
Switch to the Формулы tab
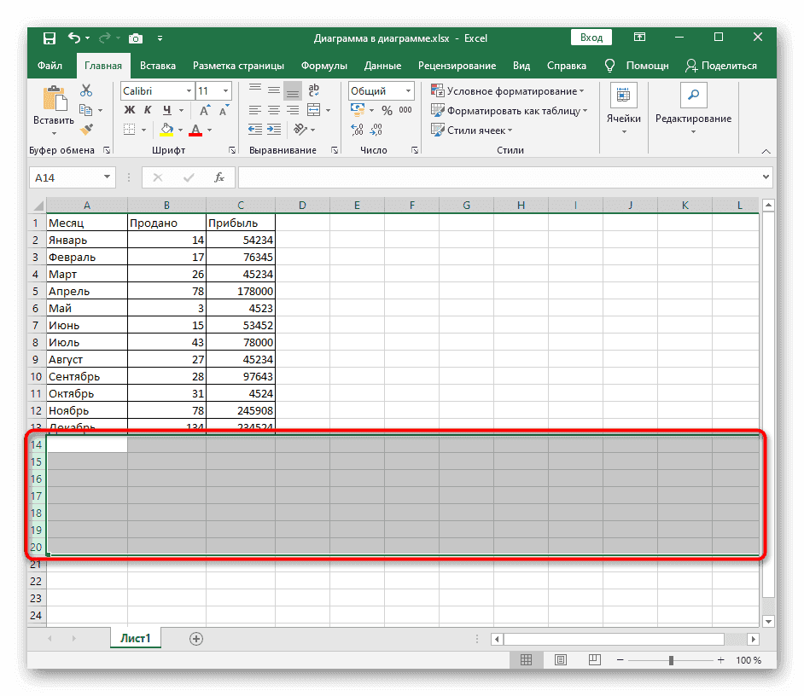(323, 66)
